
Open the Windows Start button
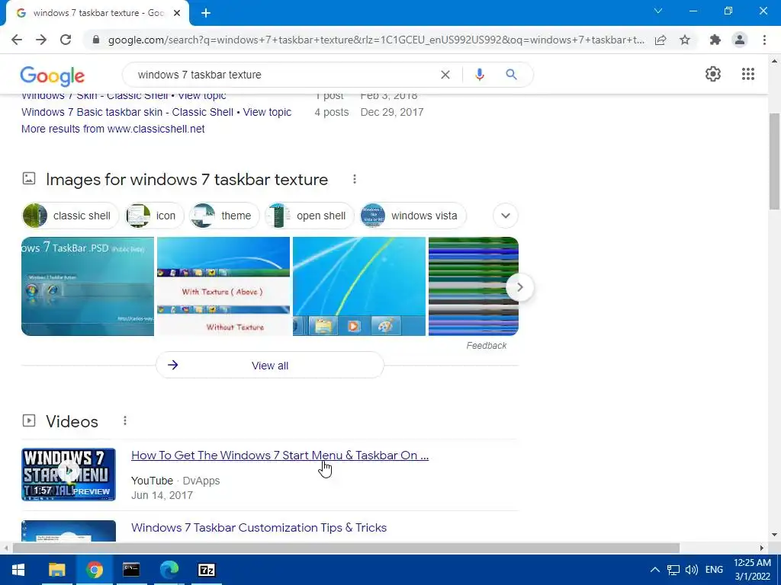pos(18,570)
